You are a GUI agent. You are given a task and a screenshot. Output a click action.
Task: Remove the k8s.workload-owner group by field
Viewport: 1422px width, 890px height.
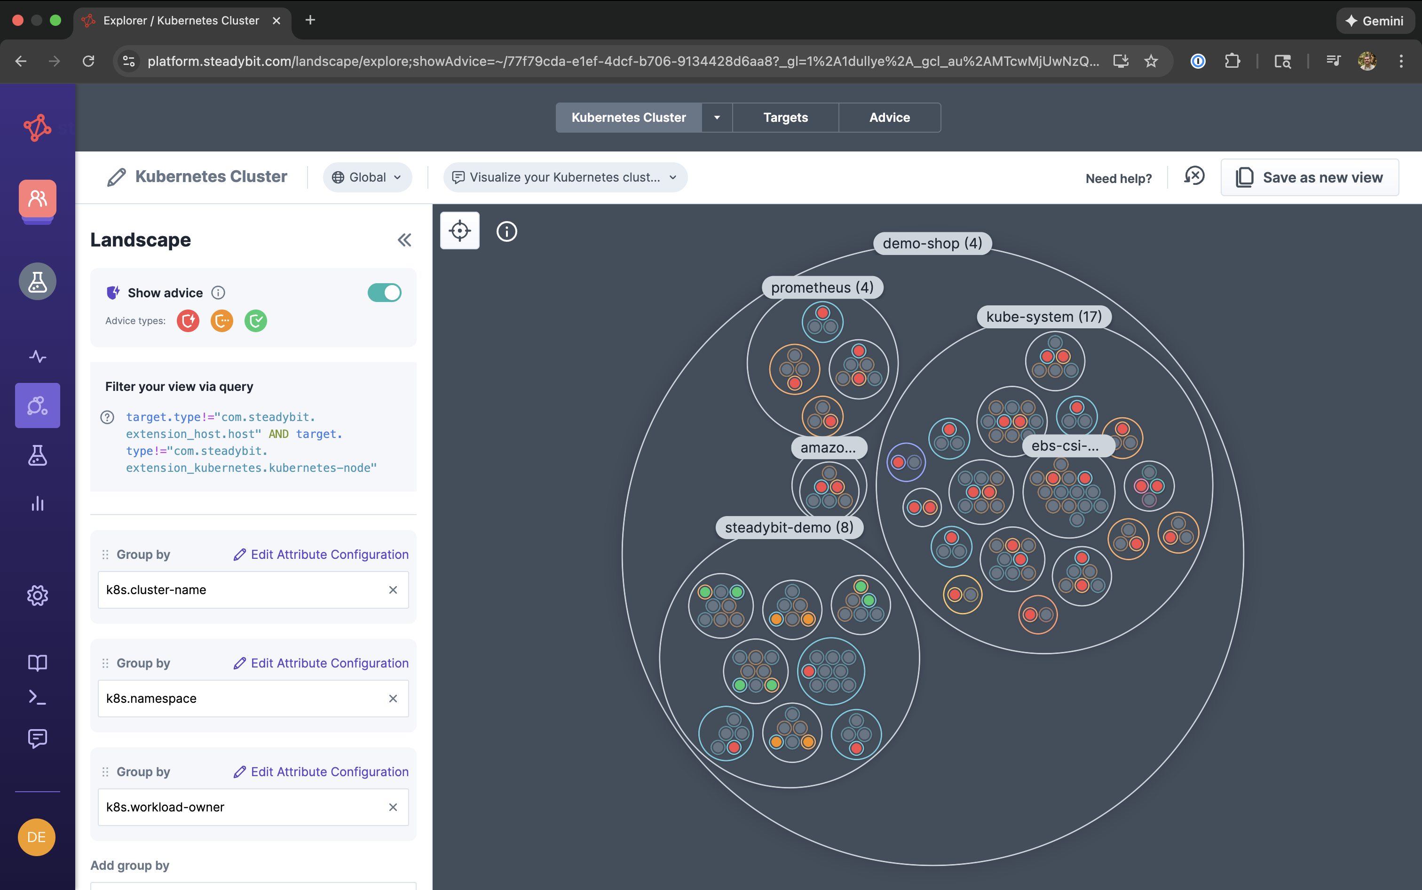pos(393,807)
